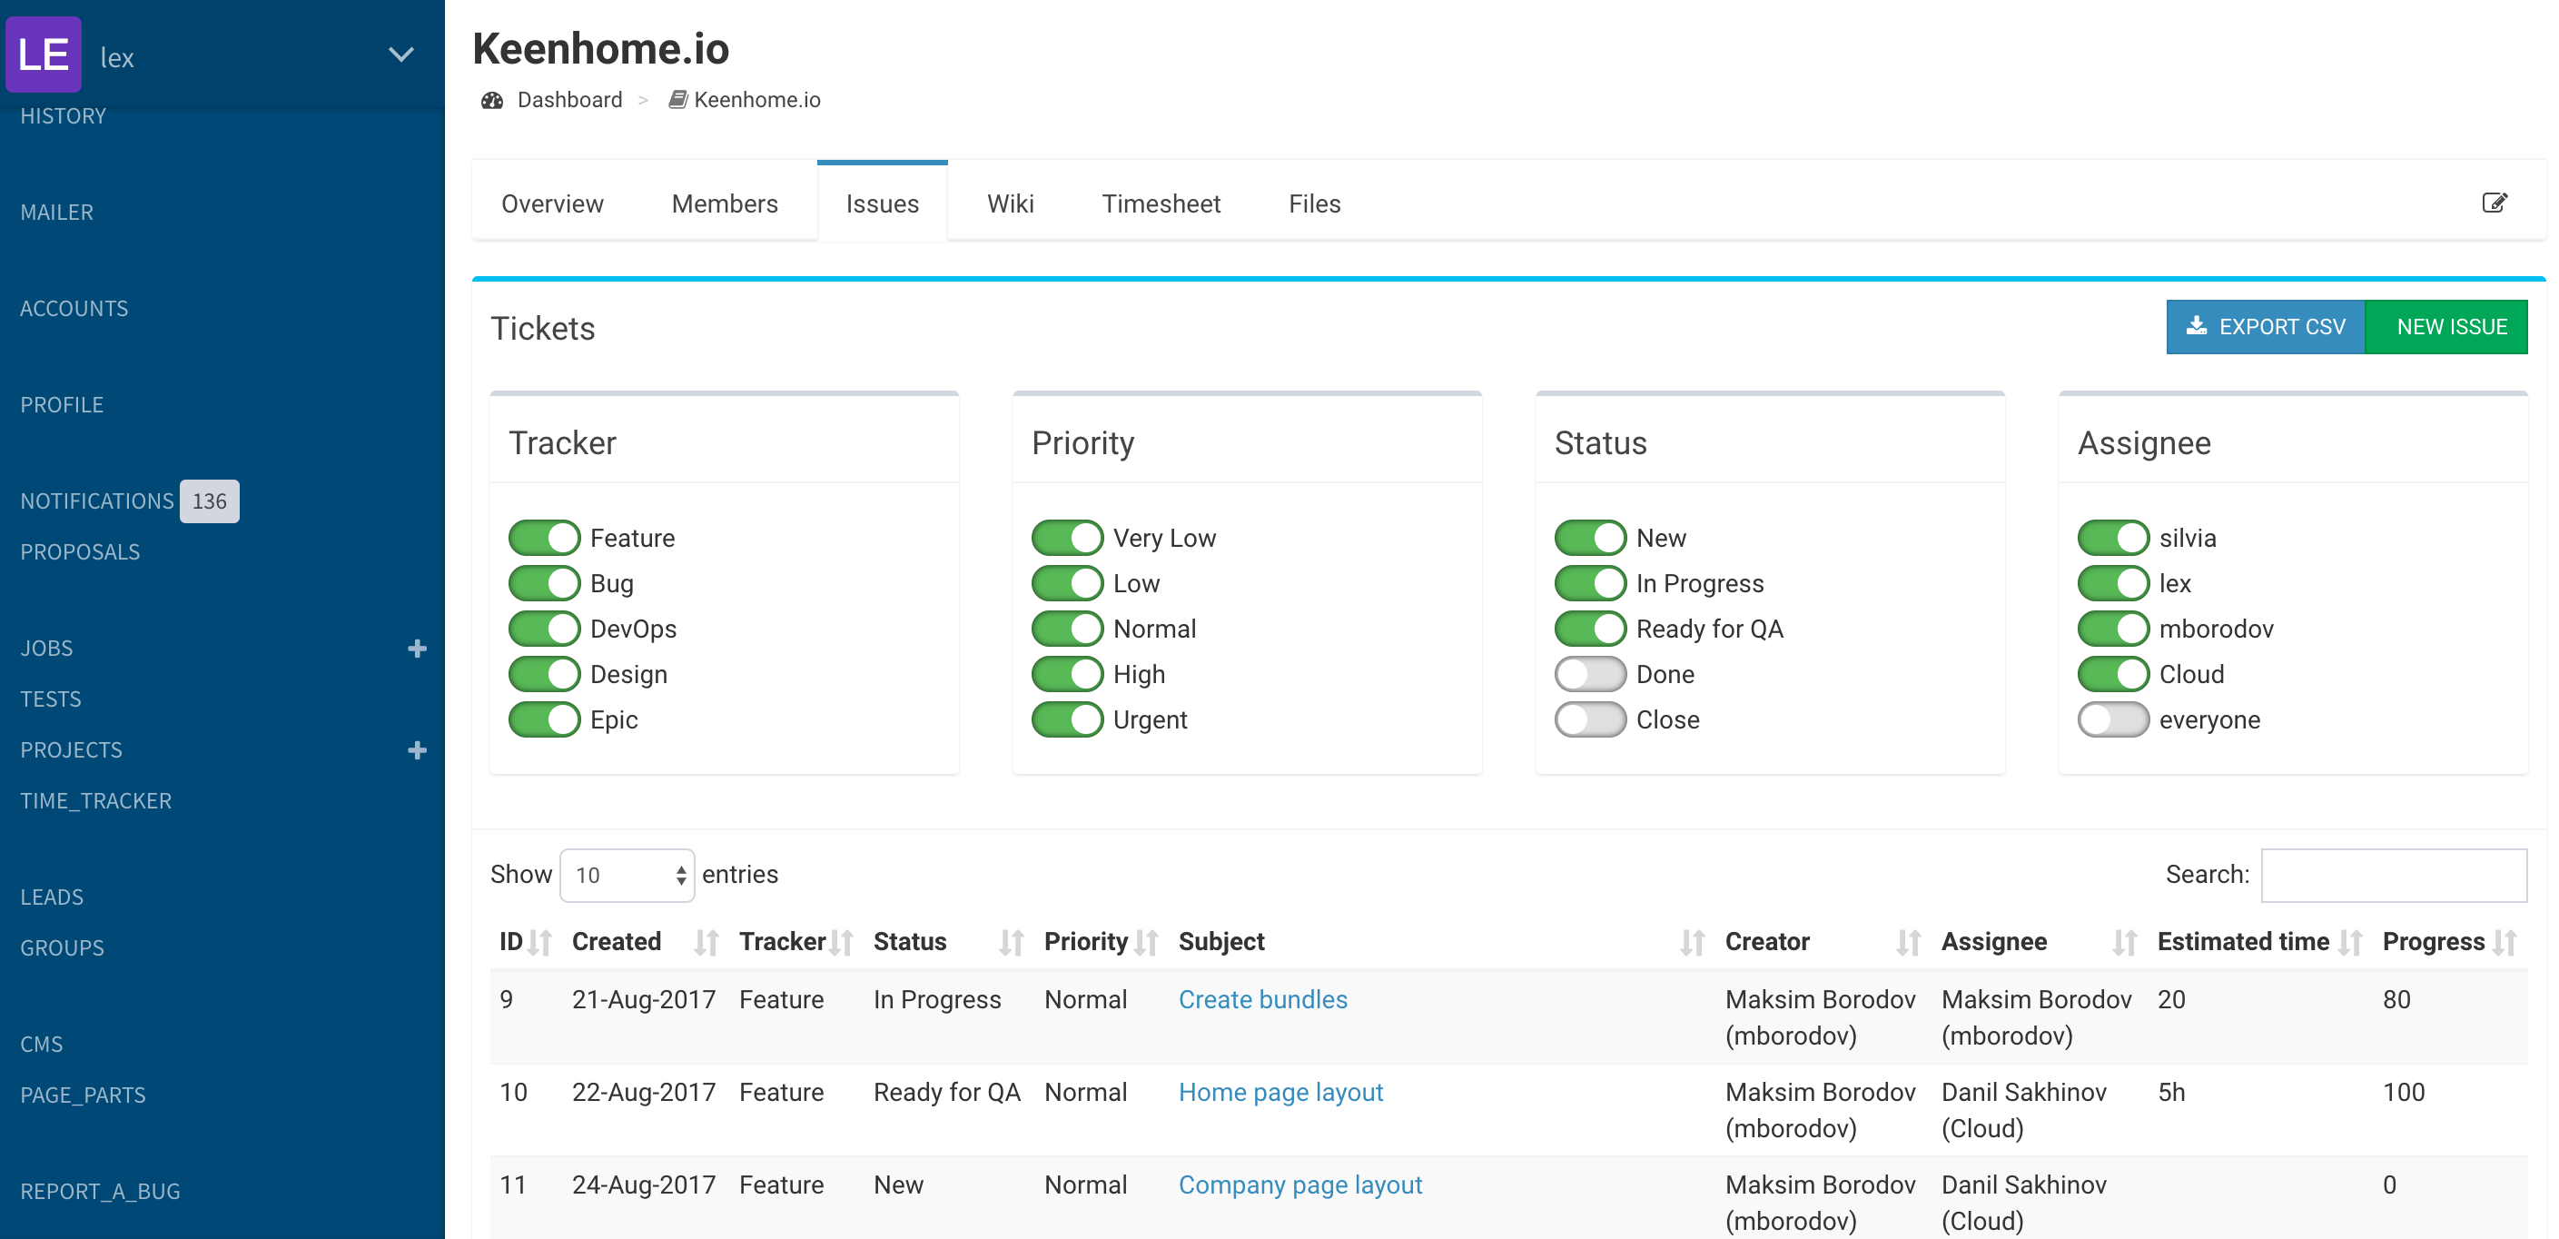Enable the everyone assignee toggle

coord(2114,719)
